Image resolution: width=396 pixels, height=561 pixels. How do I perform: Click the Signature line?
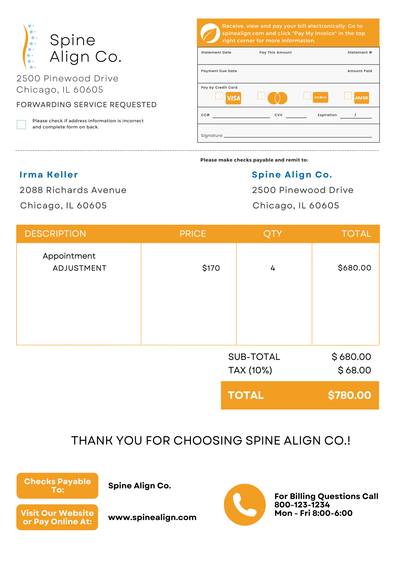click(x=298, y=135)
